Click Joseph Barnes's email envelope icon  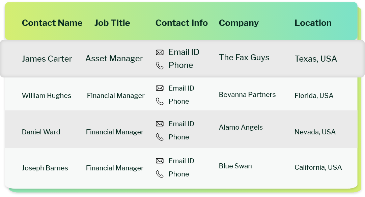(x=160, y=161)
